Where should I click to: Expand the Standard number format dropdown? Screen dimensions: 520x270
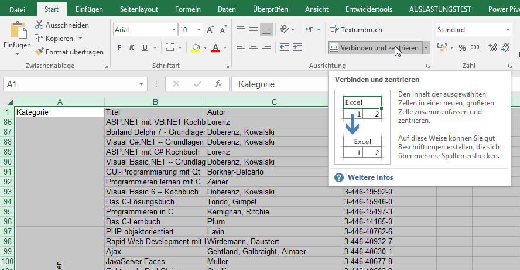point(508,30)
